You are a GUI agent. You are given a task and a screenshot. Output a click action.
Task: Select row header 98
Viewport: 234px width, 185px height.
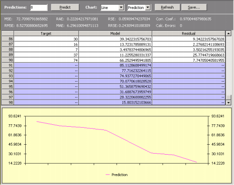(x=8, y=102)
